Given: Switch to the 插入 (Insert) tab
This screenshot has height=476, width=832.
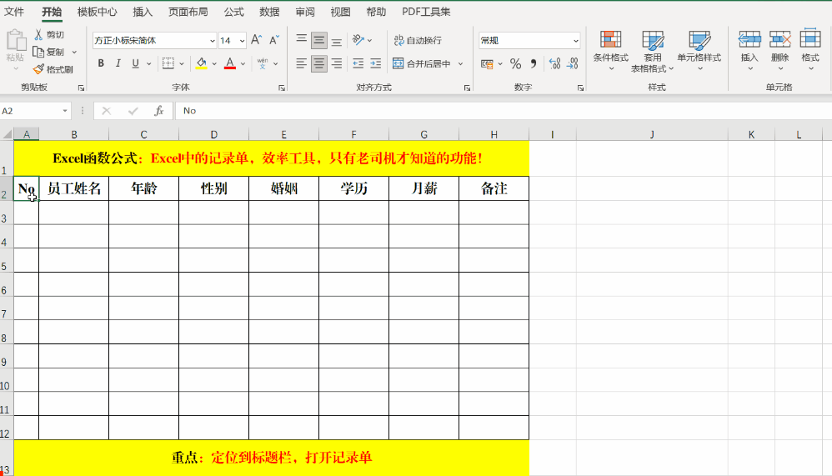Looking at the screenshot, I should click(x=143, y=11).
